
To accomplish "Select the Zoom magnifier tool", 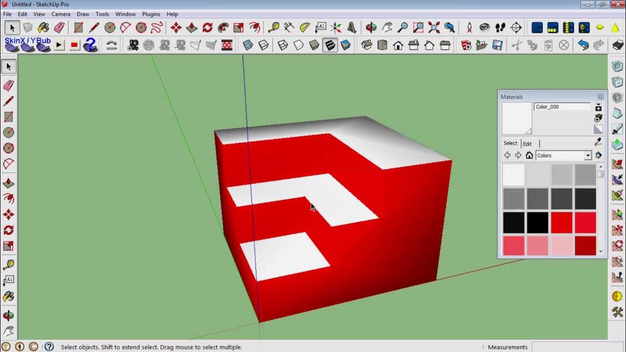I will coord(402,28).
